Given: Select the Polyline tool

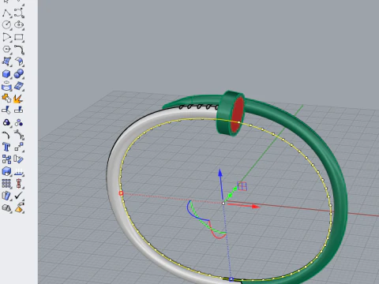Looking at the screenshot, I should [x=6, y=13].
